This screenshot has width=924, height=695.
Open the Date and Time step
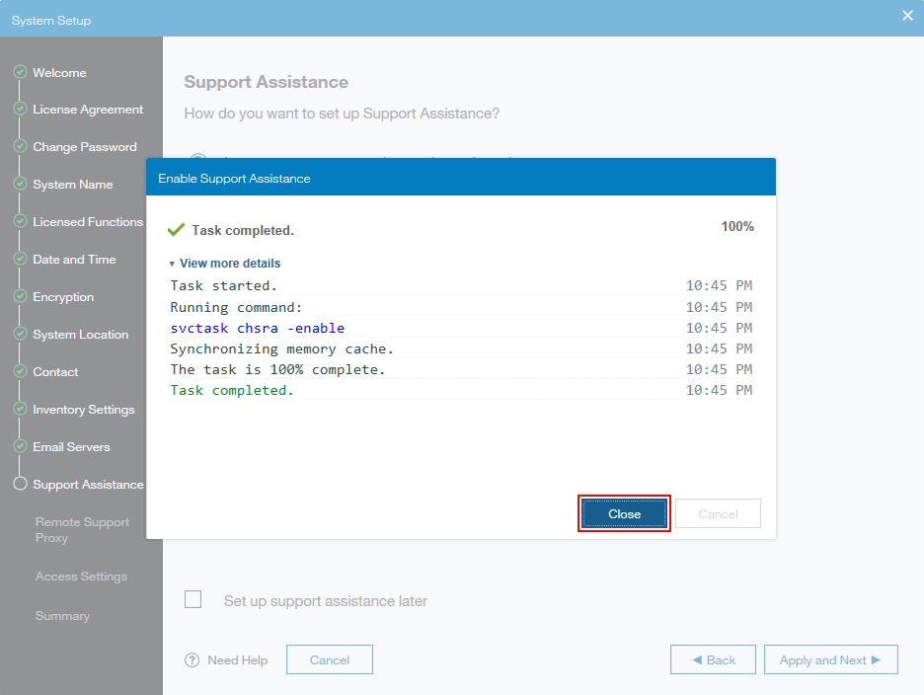pyautogui.click(x=74, y=260)
